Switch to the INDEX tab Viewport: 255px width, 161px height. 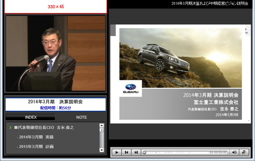30,117
